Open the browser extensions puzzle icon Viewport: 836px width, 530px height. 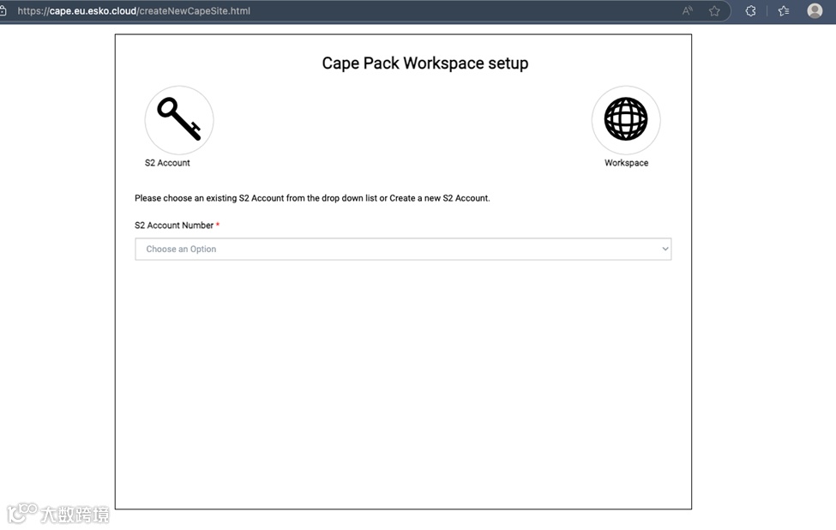751,10
